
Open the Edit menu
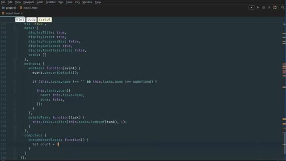pyautogui.click(x=10, y=2)
